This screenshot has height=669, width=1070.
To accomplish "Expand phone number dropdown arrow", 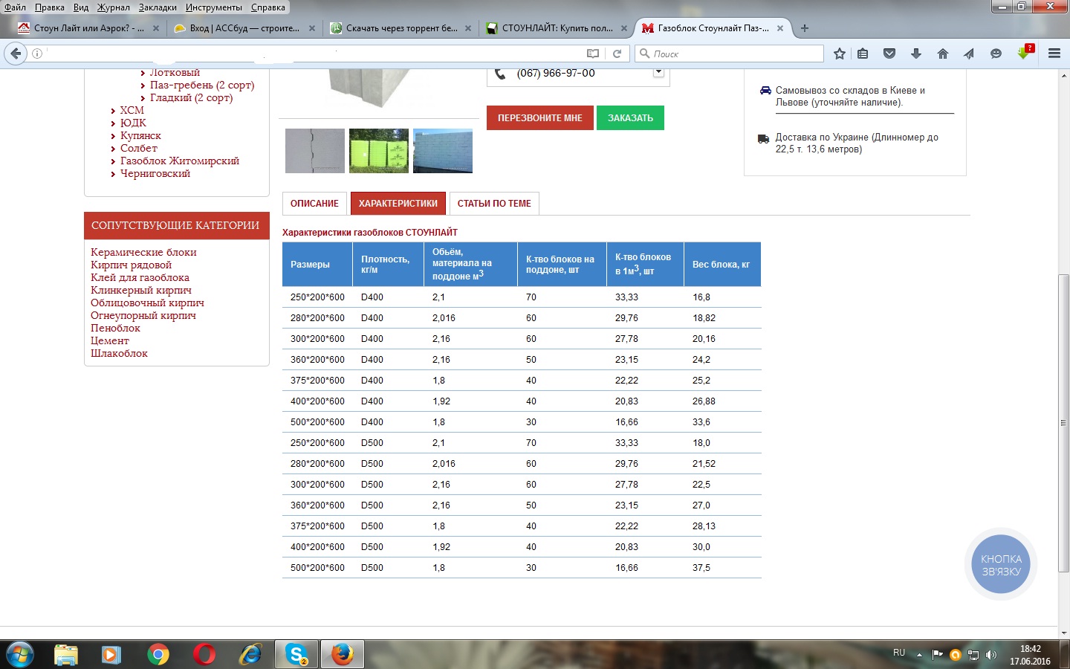I will pos(658,72).
